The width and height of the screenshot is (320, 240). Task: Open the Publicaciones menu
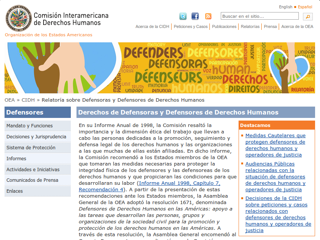point(224,26)
